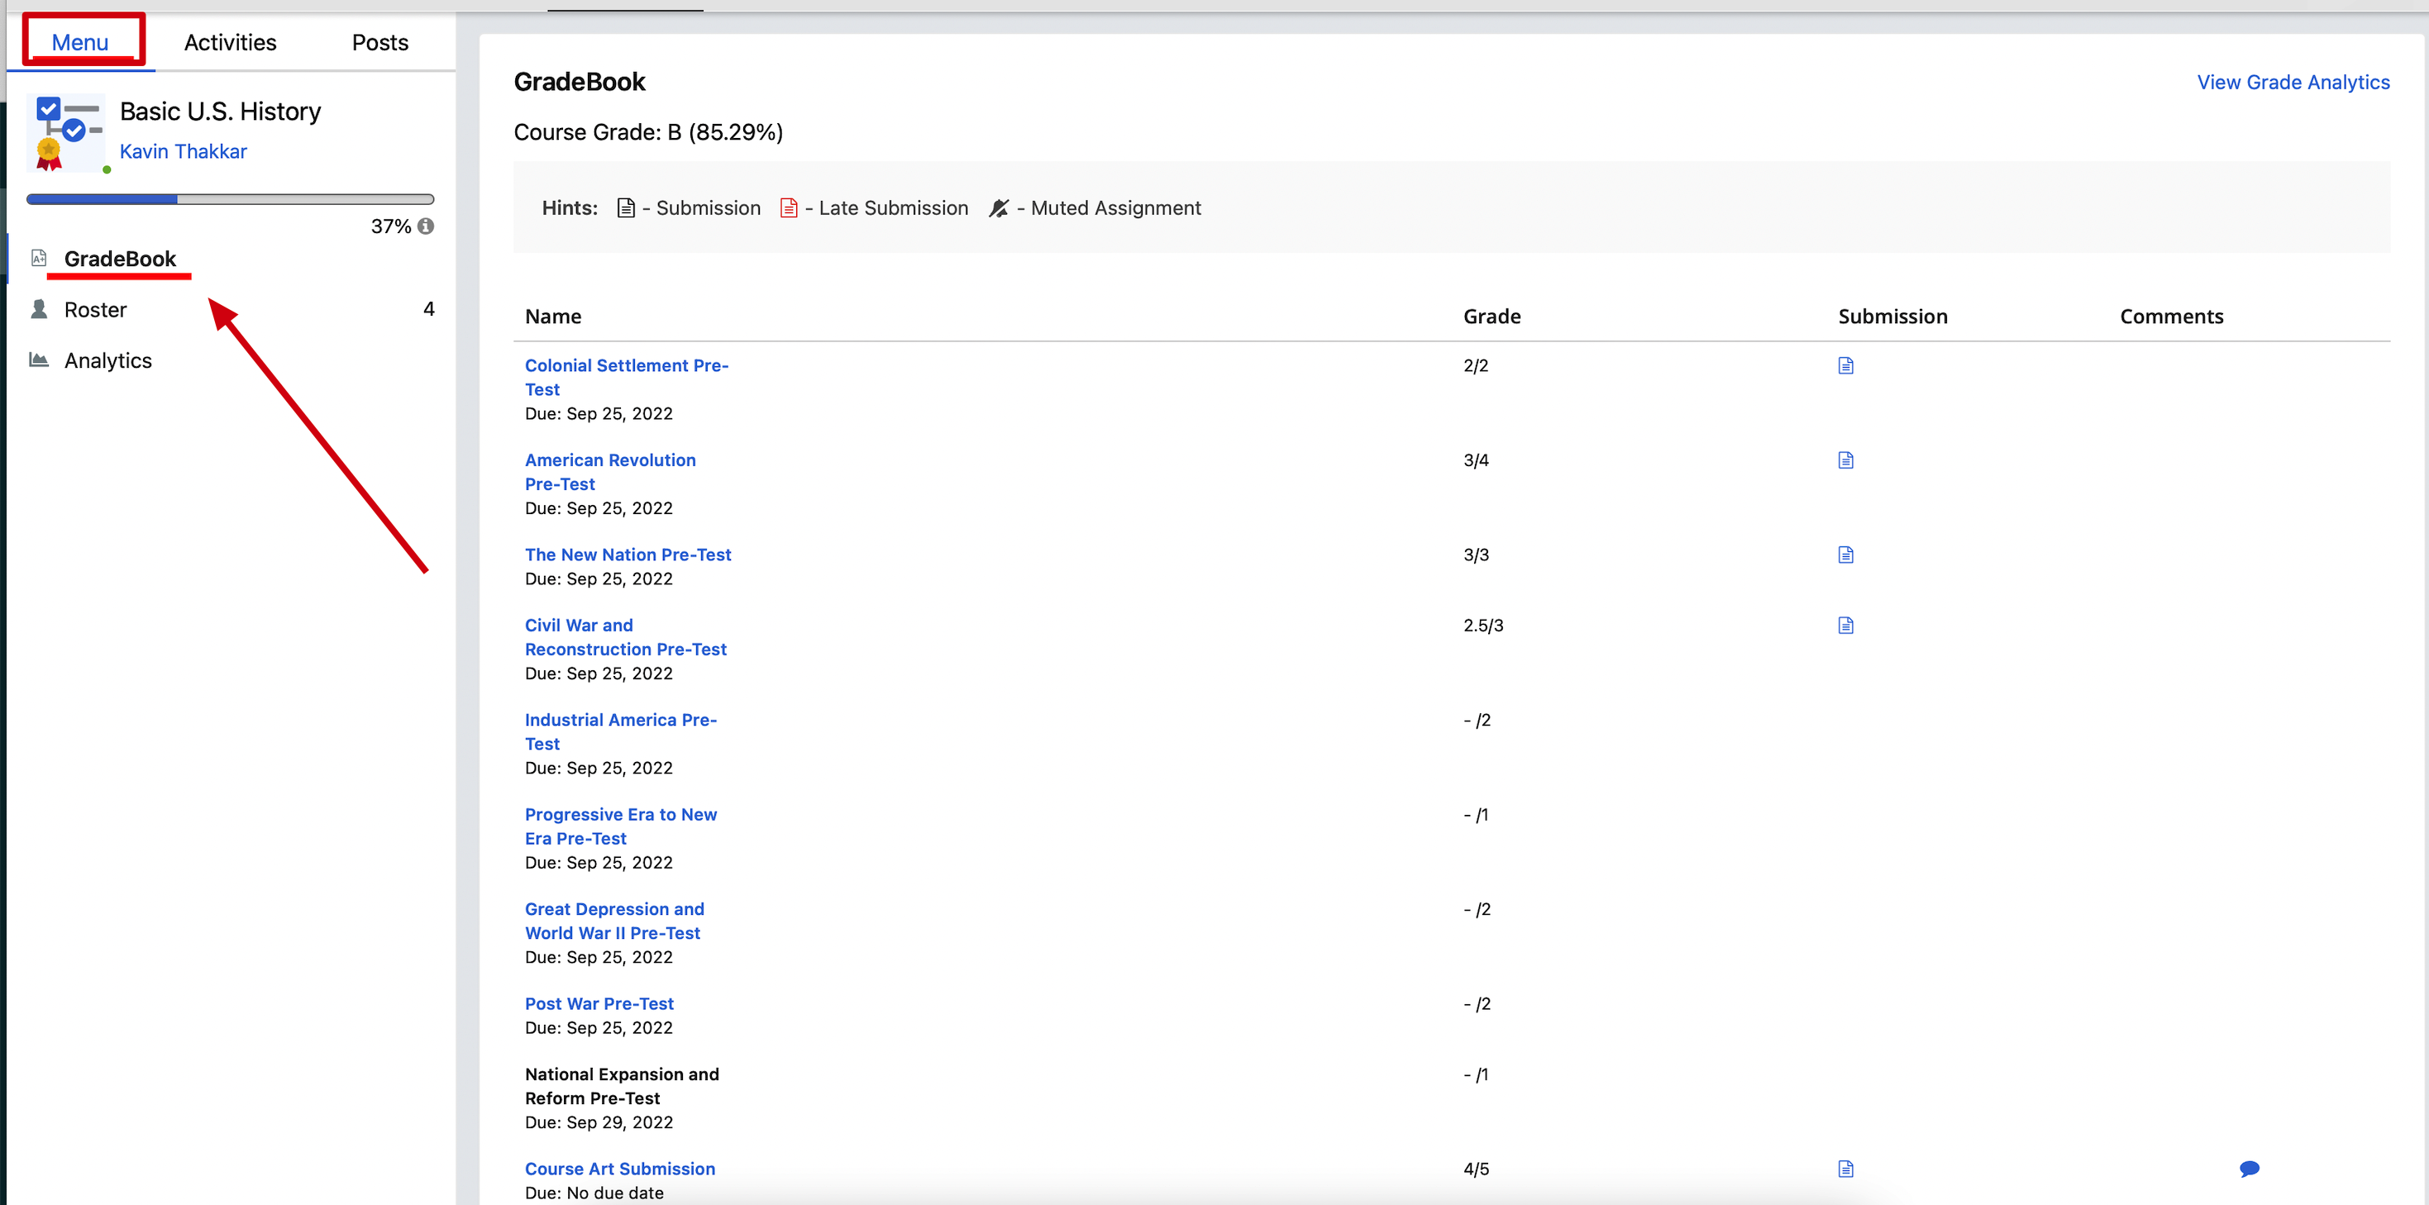Viewport: 2429px width, 1205px height.
Task: Open The New Nation Pre-Test assignment
Action: click(628, 555)
